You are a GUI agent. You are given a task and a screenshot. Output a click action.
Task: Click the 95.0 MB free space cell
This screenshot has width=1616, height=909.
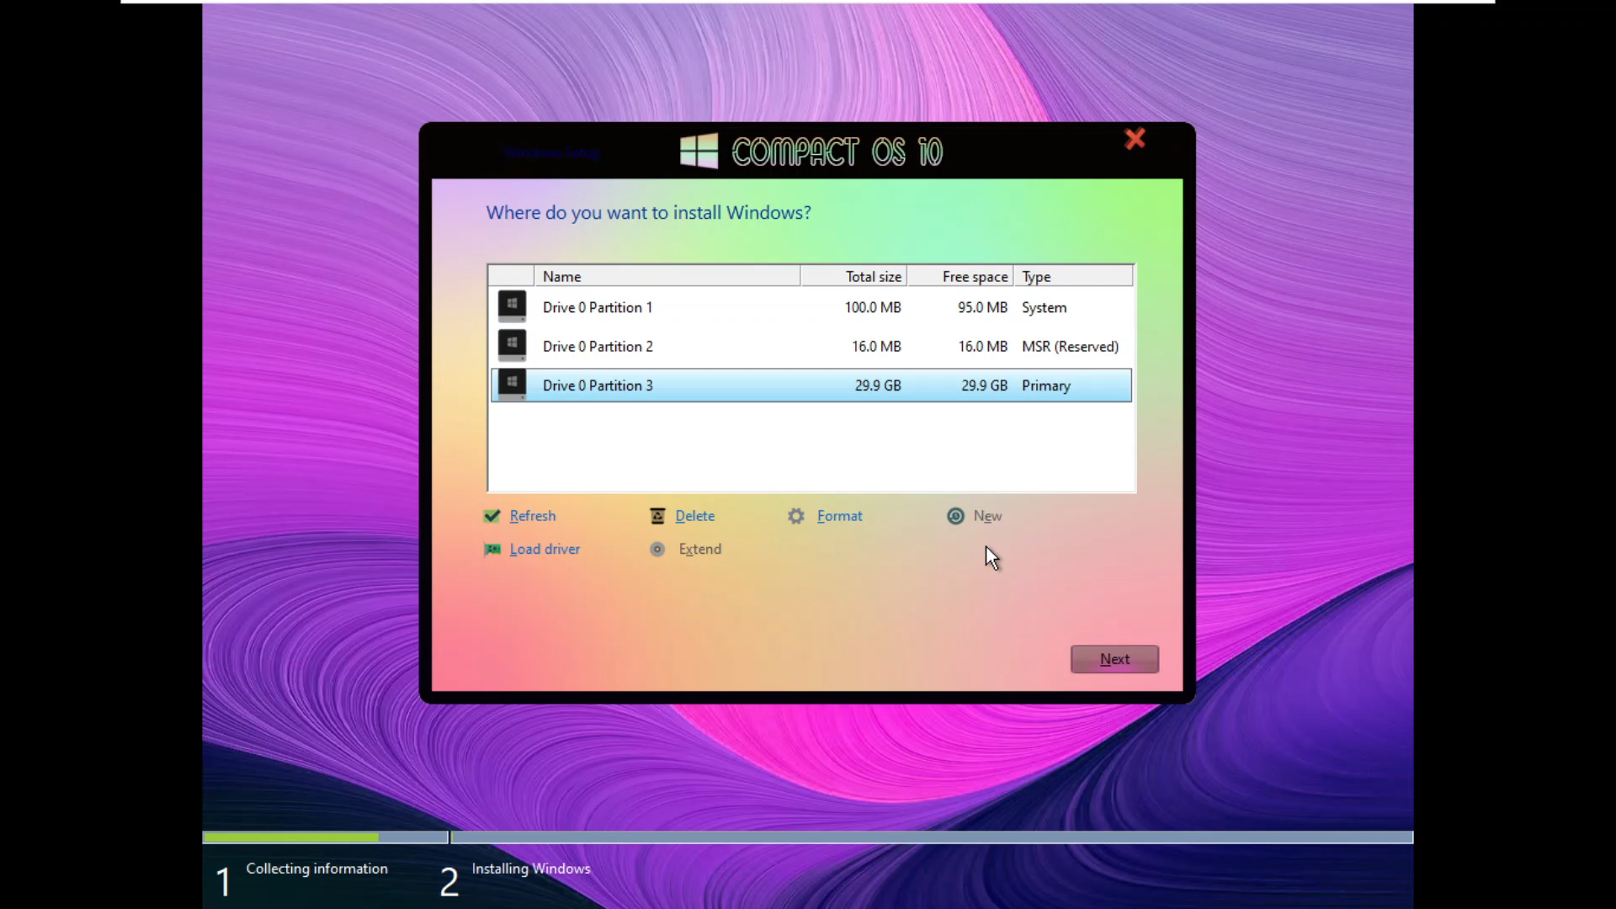982,307
